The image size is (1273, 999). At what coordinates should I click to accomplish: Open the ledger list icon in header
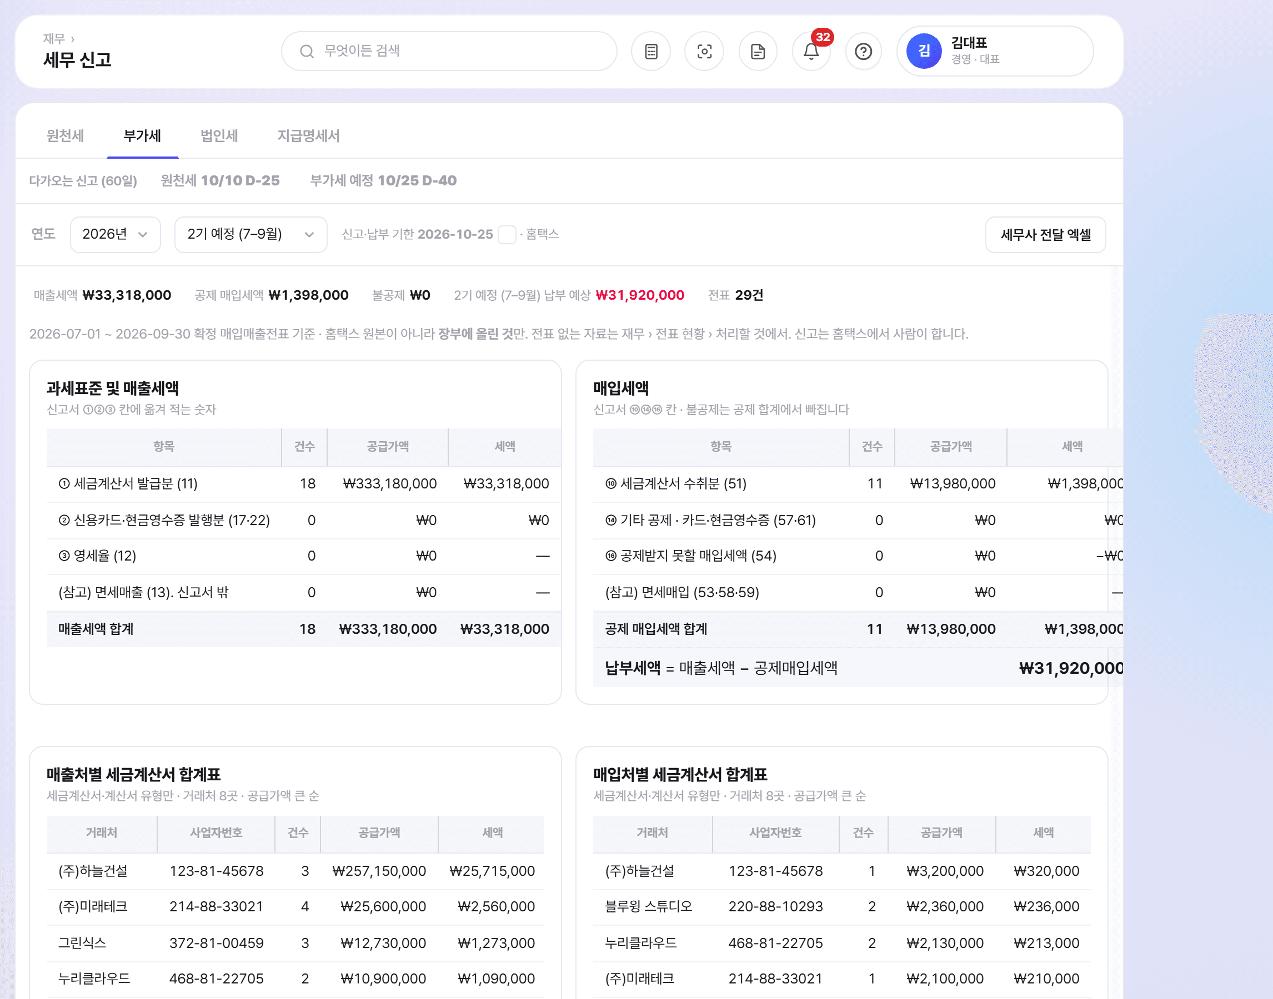coord(651,52)
